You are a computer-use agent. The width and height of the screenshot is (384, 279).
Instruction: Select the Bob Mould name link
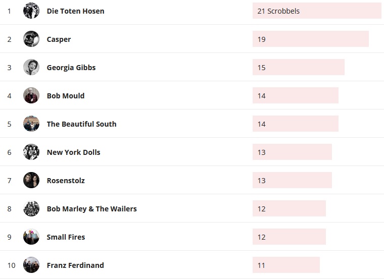click(x=65, y=96)
